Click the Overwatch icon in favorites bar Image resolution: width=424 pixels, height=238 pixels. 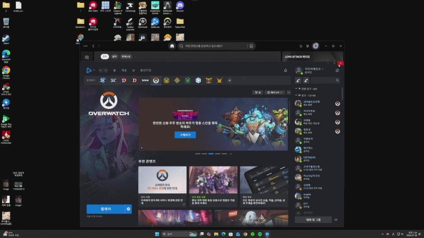(156, 80)
